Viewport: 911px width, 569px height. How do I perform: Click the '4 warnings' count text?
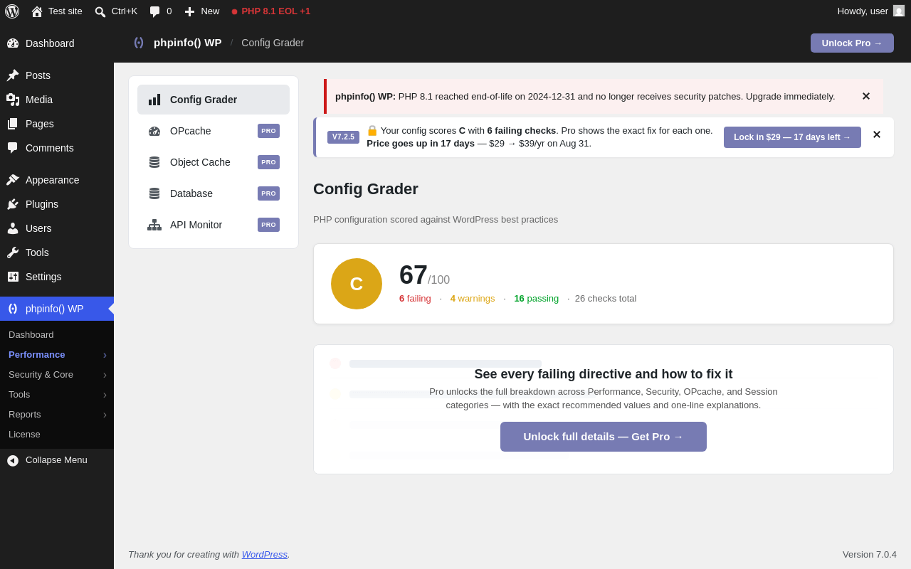click(x=473, y=299)
